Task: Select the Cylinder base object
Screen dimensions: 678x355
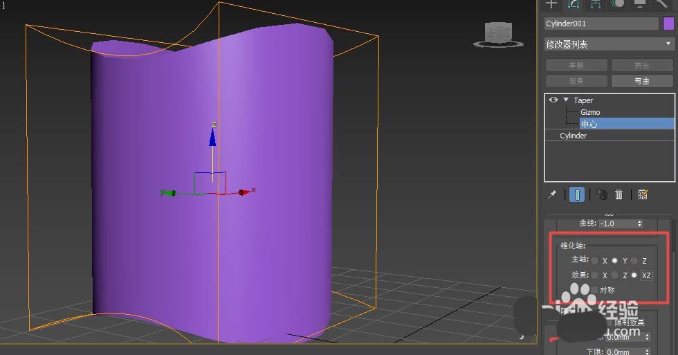Action: point(610,136)
